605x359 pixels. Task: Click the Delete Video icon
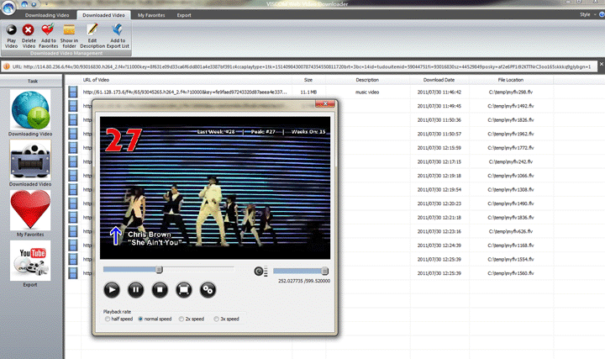pyautogui.click(x=29, y=29)
